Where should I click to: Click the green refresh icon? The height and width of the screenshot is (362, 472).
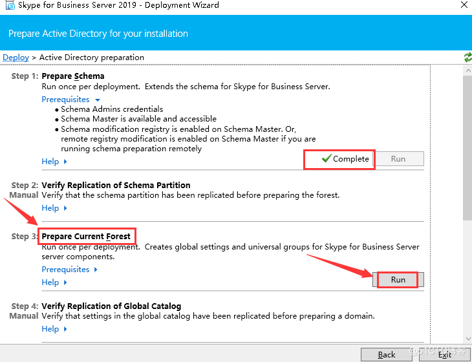468,57
